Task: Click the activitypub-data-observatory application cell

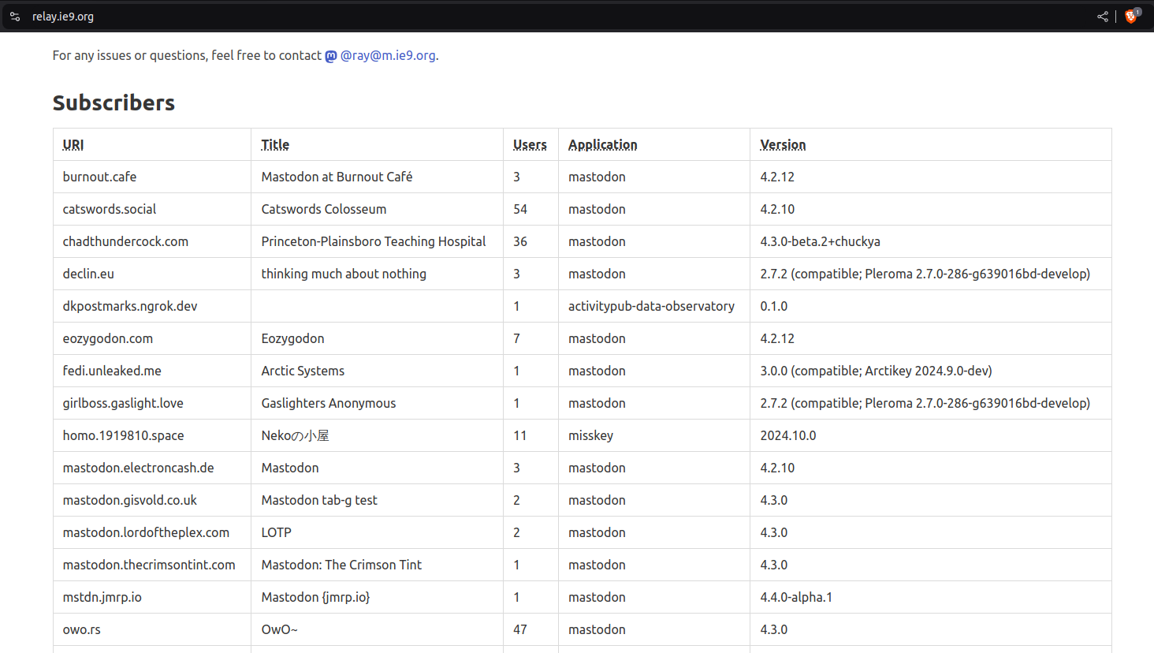Action: (654, 306)
